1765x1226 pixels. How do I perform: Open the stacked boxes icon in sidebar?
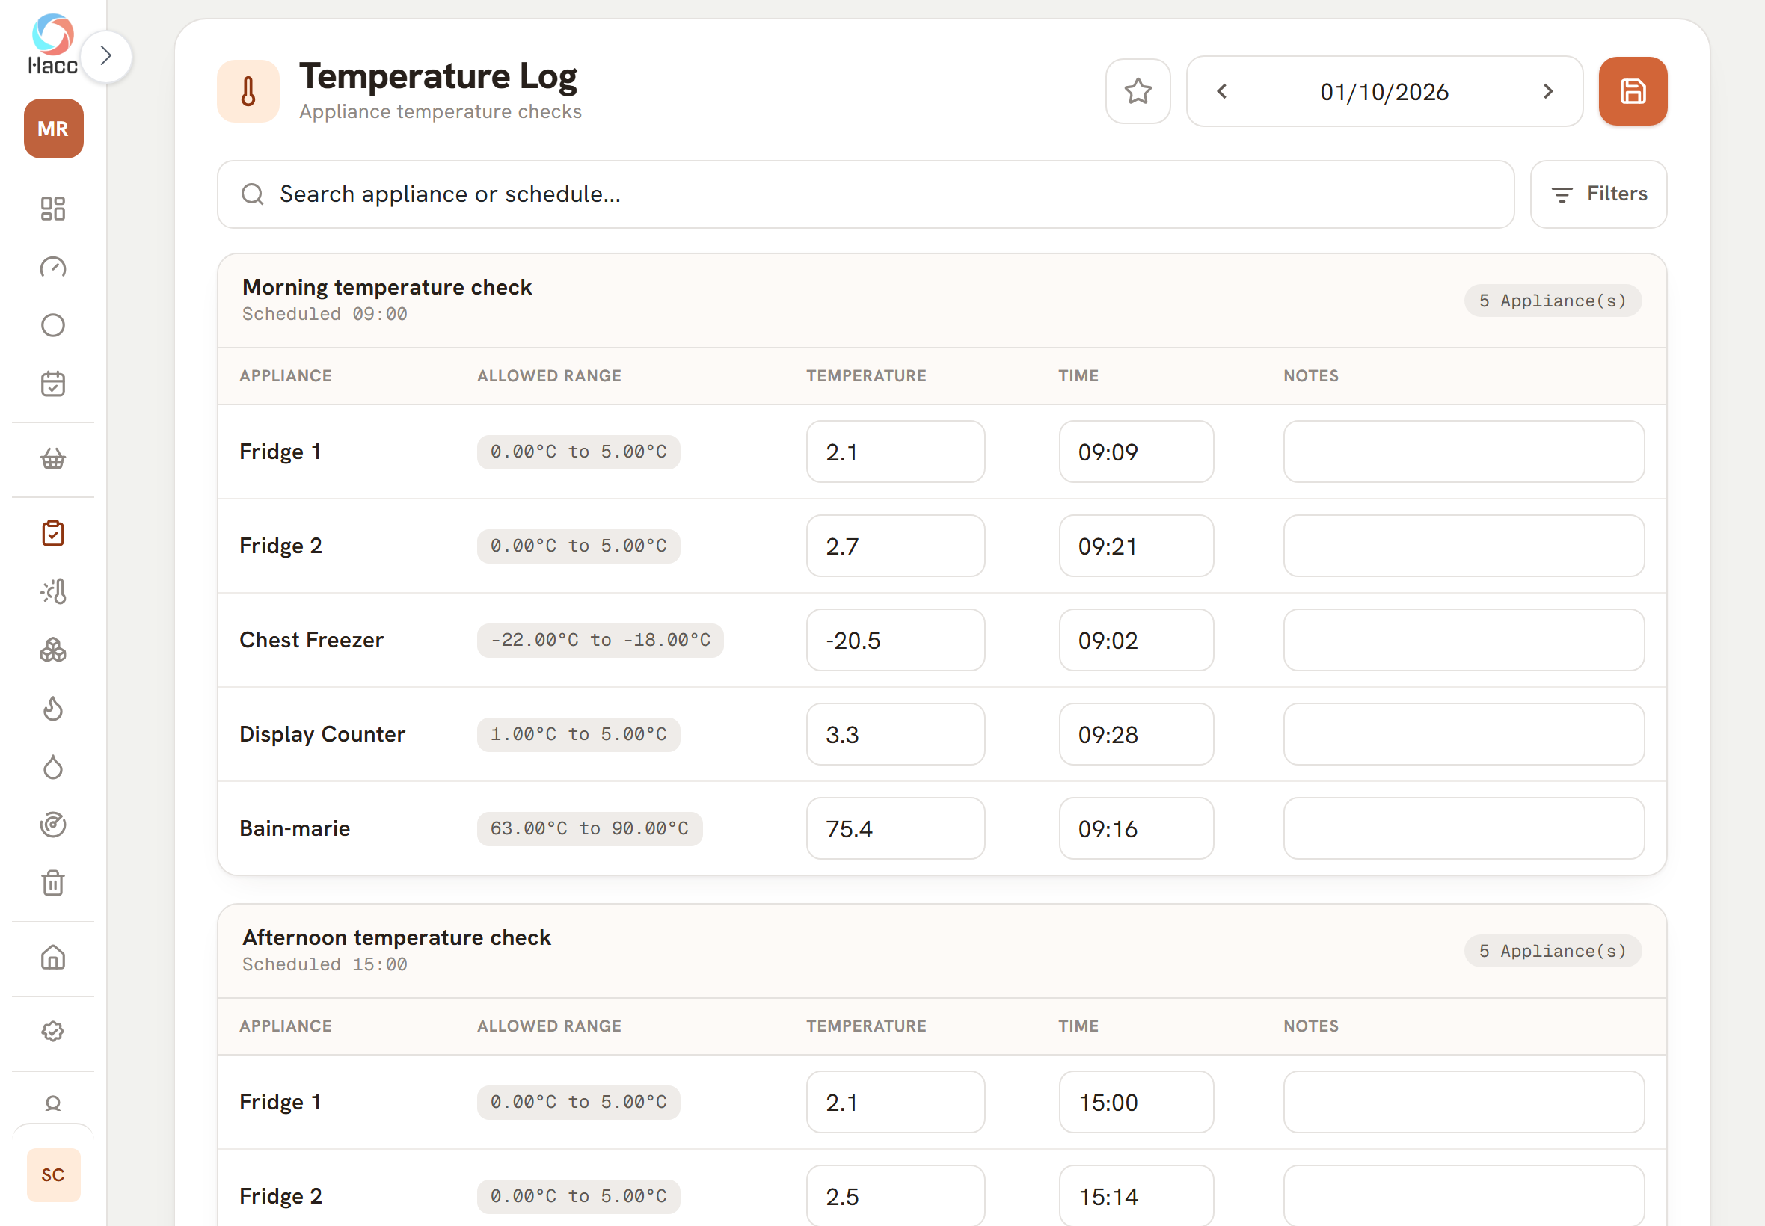(53, 650)
